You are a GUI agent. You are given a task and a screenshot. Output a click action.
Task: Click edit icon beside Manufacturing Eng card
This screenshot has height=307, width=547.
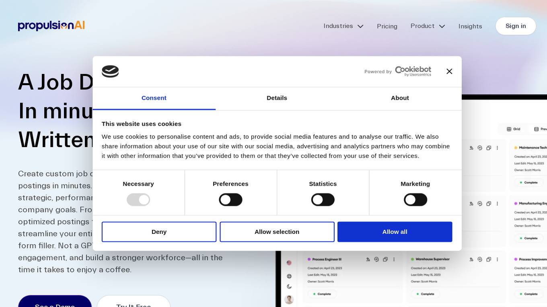click(x=471, y=204)
